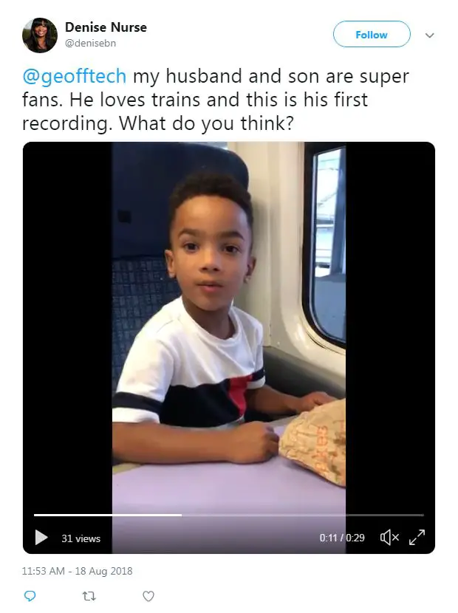Like the tweet with heart icon
Viewport: 458px width, 613px height.
(x=148, y=596)
